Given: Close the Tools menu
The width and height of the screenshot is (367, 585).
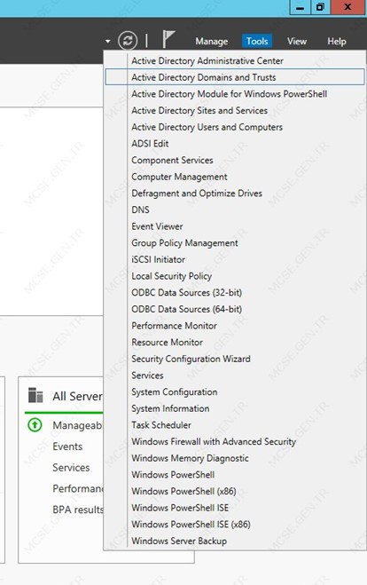Looking at the screenshot, I should click(x=257, y=41).
